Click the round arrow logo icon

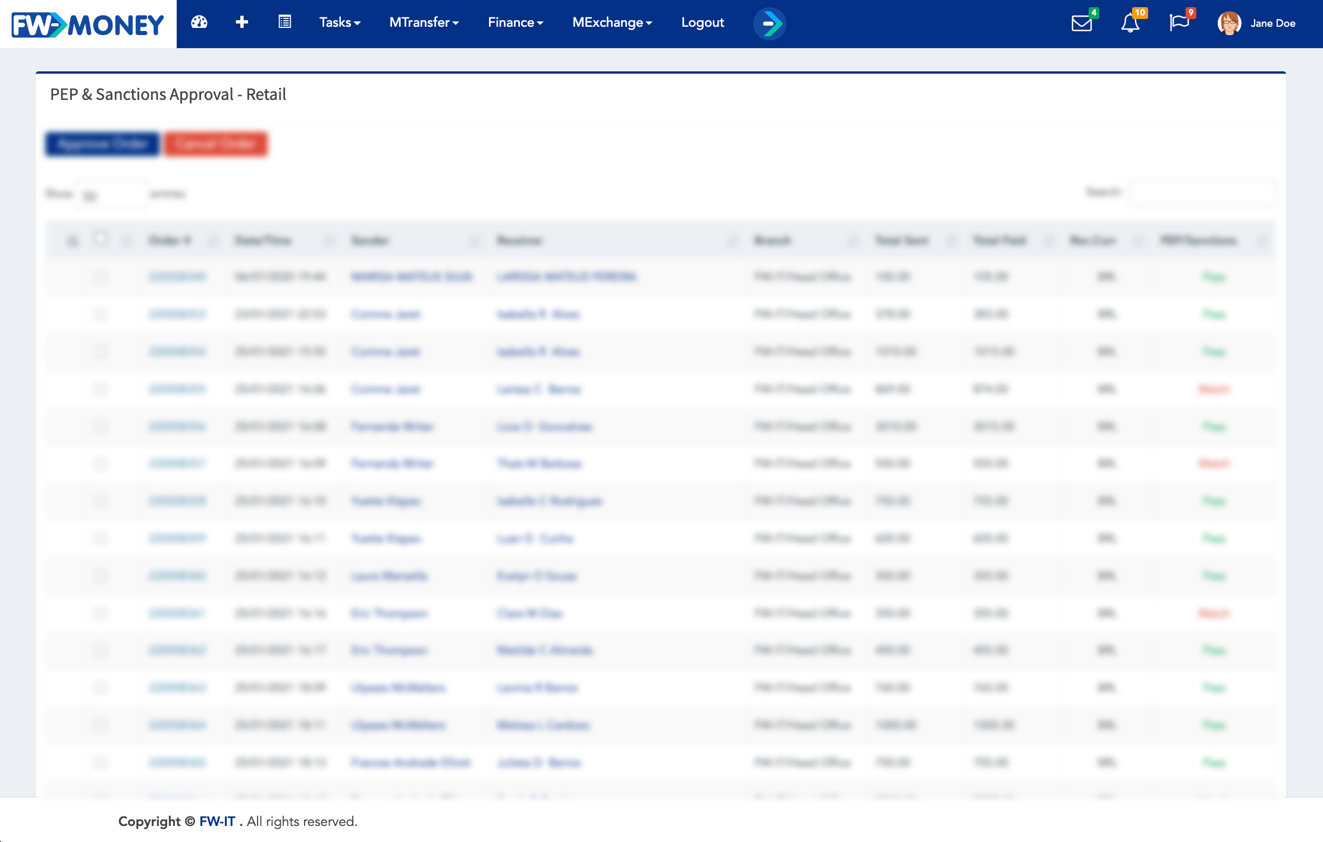[x=770, y=24]
